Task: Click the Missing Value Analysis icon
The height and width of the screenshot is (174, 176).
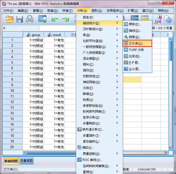Action: pos(79,129)
